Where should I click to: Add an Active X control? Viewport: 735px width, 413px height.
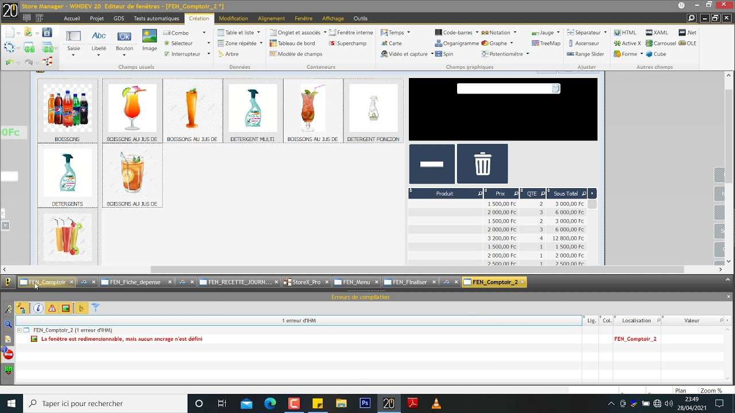627,43
